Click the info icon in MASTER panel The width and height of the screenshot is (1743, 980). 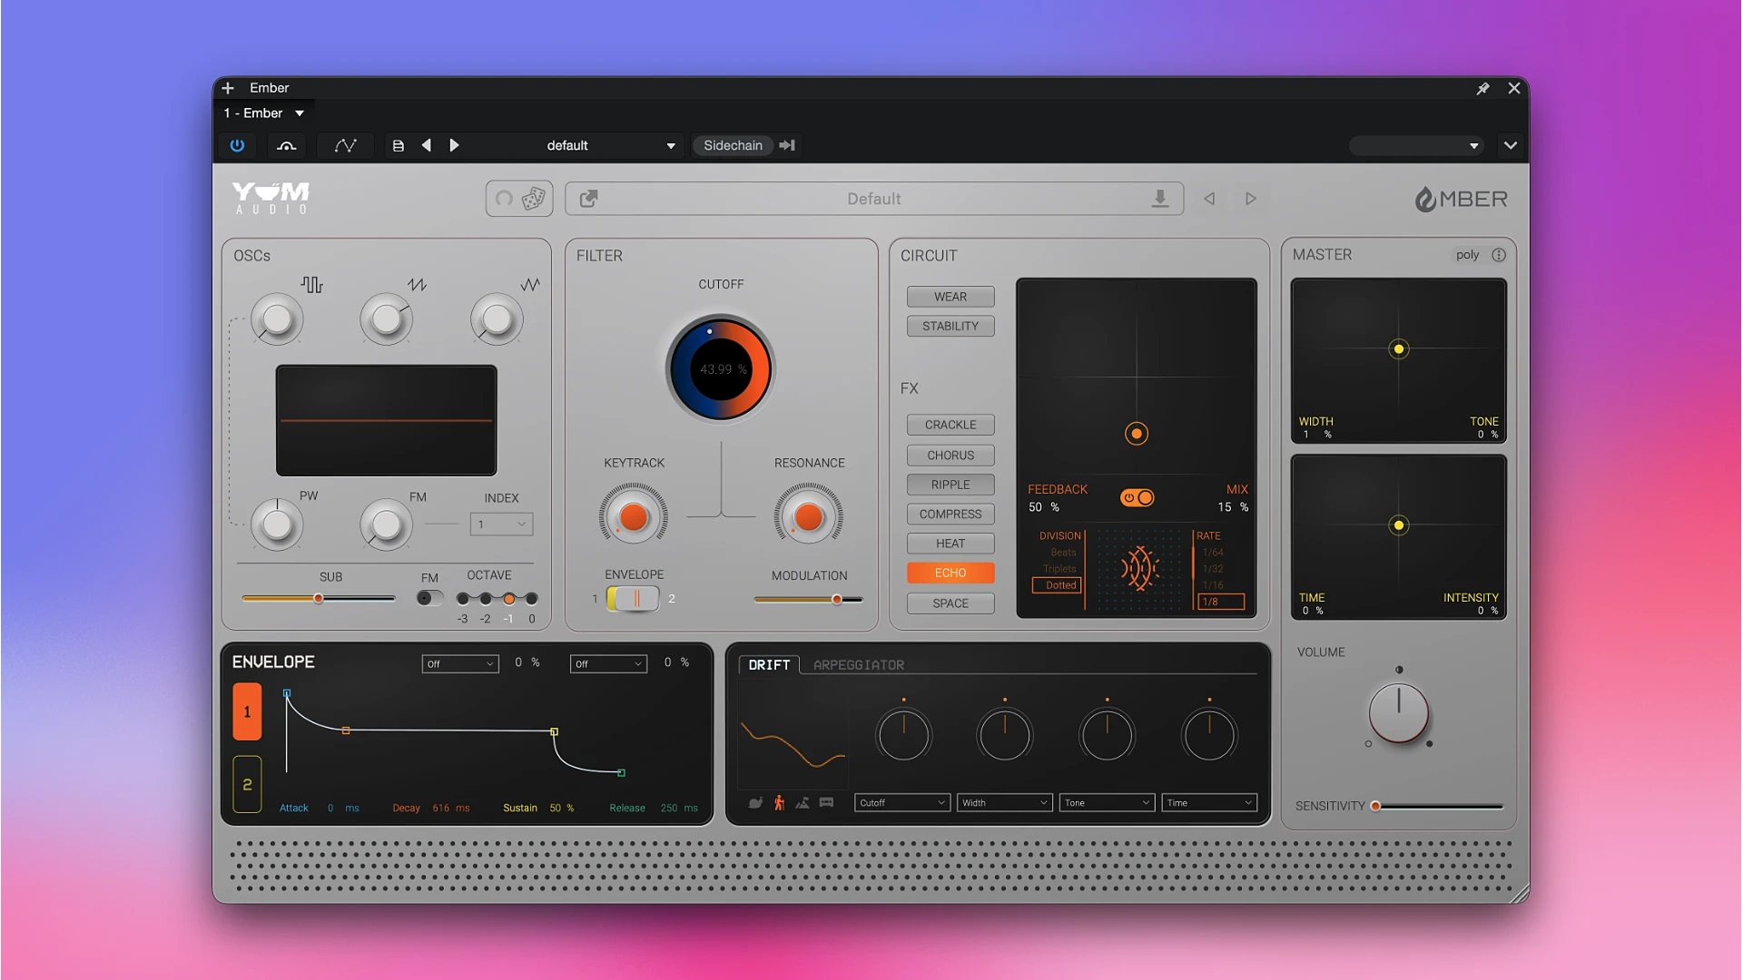[x=1499, y=255]
